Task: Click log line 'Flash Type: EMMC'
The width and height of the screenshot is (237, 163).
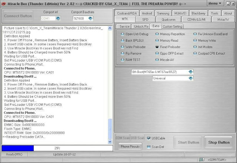Action: point(17,129)
